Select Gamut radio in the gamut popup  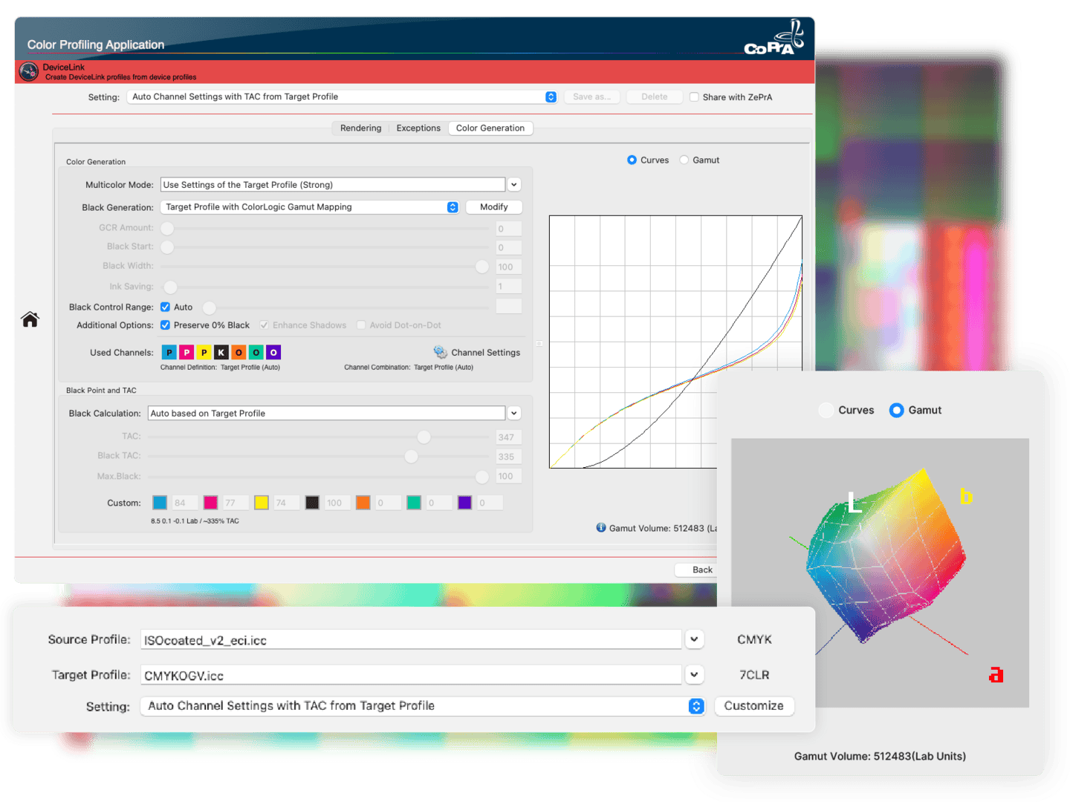pos(897,410)
